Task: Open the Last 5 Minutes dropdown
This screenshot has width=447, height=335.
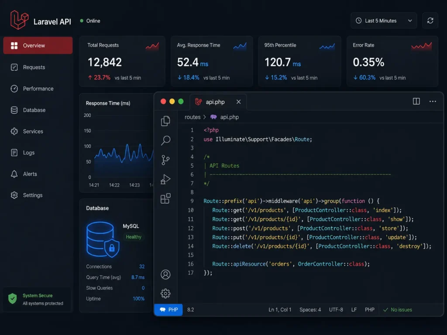Action: [x=384, y=21]
